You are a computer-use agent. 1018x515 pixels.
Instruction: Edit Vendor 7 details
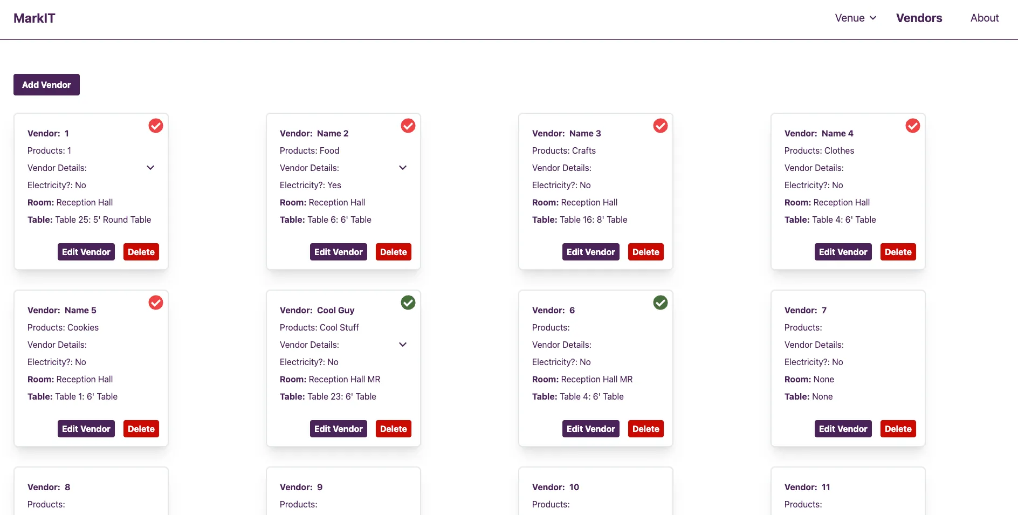(x=843, y=429)
